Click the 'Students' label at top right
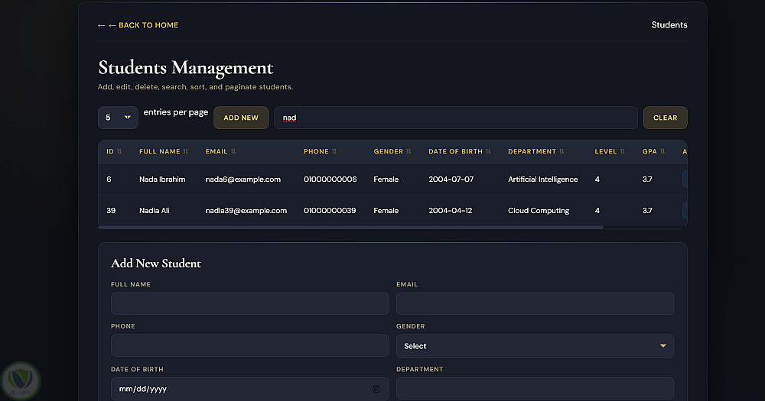Viewport: 765px width, 401px height. click(669, 25)
